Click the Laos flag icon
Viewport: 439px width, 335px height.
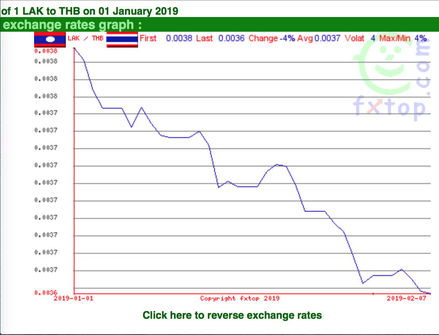[x=50, y=40]
